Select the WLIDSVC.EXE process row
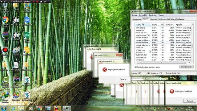197x111 pixels. tap(163, 52)
